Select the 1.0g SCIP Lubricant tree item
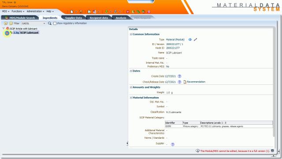This screenshot has height=159, width=282. [26, 33]
